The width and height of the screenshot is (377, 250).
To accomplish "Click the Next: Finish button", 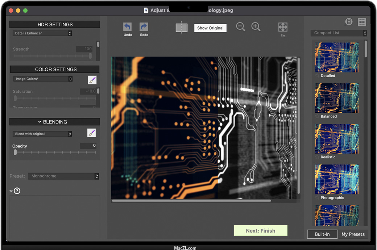I will (x=260, y=231).
